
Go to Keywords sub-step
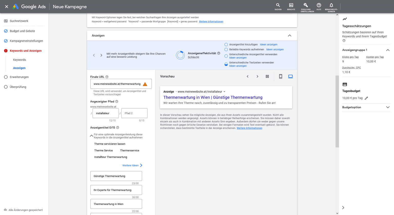(19, 60)
